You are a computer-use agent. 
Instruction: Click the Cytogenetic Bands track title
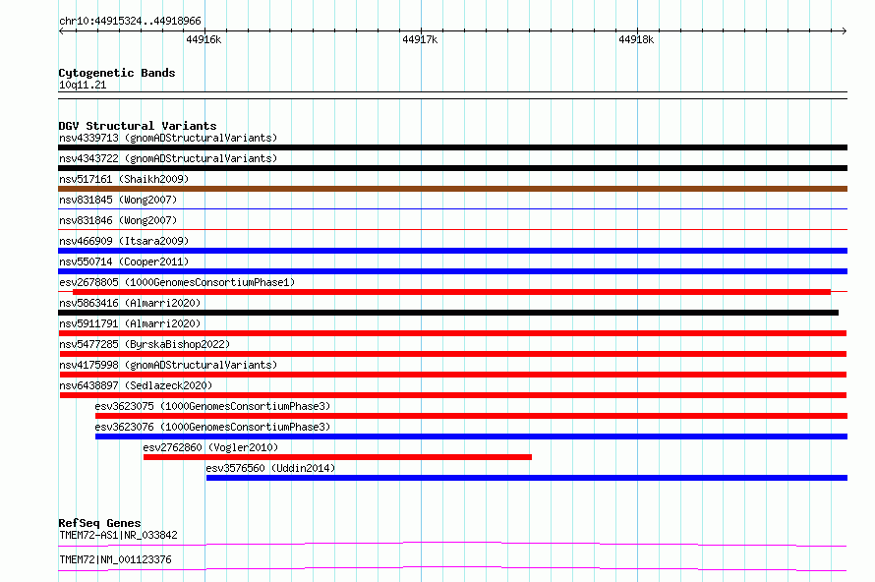(x=117, y=73)
